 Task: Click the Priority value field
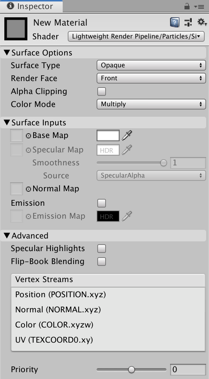[x=188, y=369]
